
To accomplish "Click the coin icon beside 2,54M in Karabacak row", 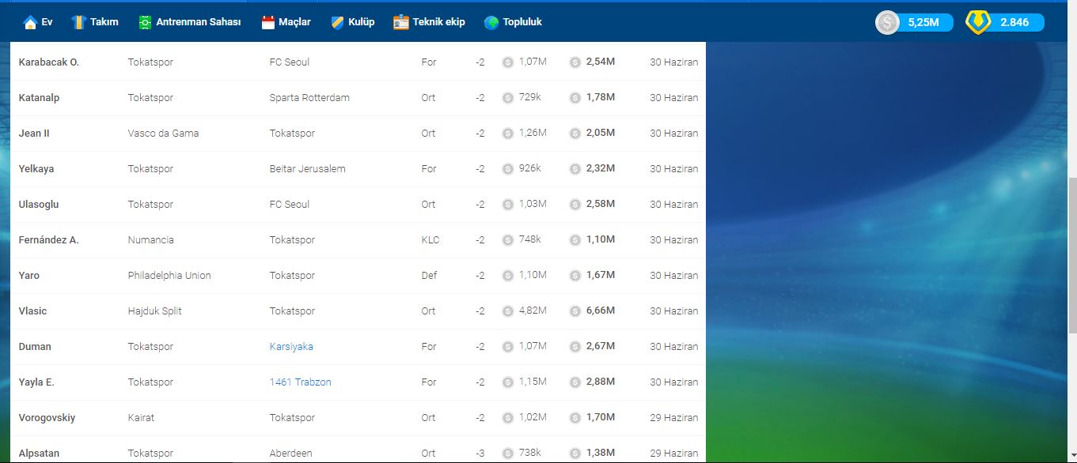I will pyautogui.click(x=575, y=62).
